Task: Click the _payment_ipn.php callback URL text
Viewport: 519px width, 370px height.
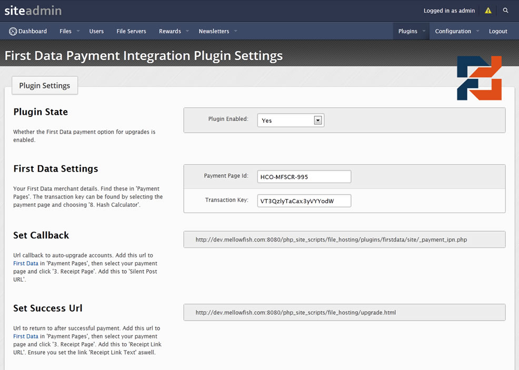Action: (x=331, y=239)
